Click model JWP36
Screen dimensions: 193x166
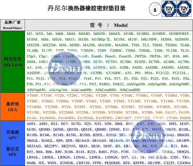coord(155,56)
